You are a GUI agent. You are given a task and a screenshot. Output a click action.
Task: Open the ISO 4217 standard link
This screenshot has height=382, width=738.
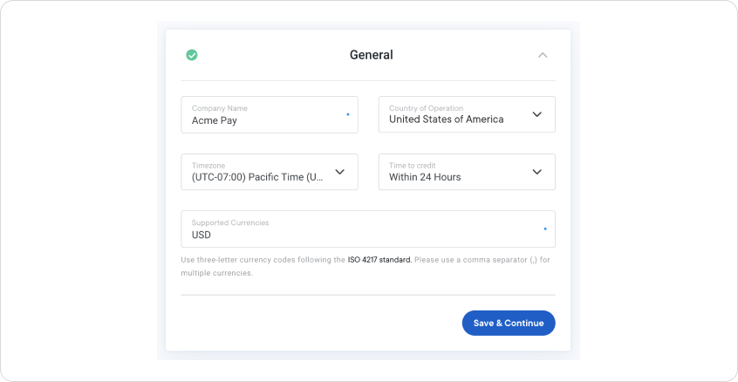tap(379, 260)
